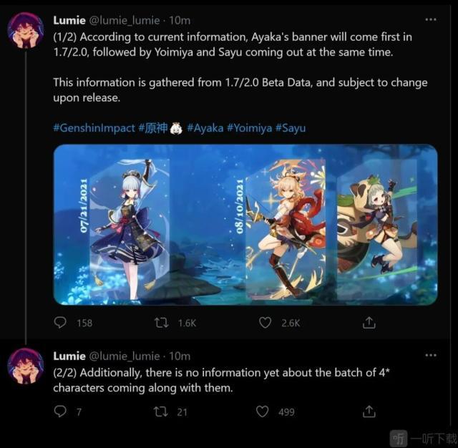The height and width of the screenshot is (448, 458).
Task: Follow the #Yoimiya hashtag link
Action: (249, 128)
